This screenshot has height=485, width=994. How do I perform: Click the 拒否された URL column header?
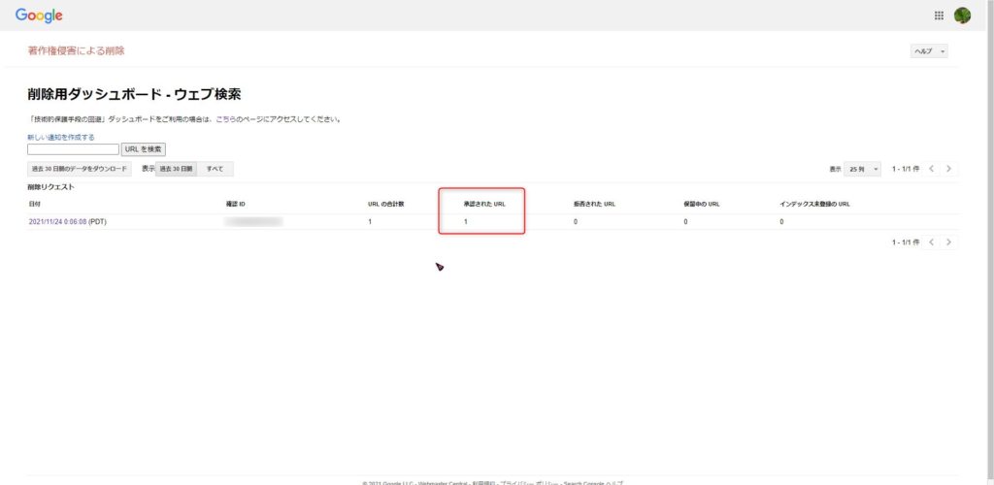pyautogui.click(x=594, y=205)
